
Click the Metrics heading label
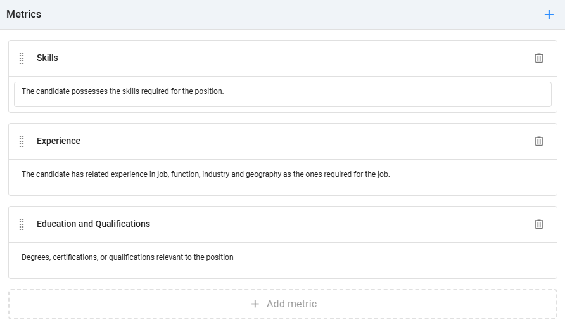(x=24, y=15)
